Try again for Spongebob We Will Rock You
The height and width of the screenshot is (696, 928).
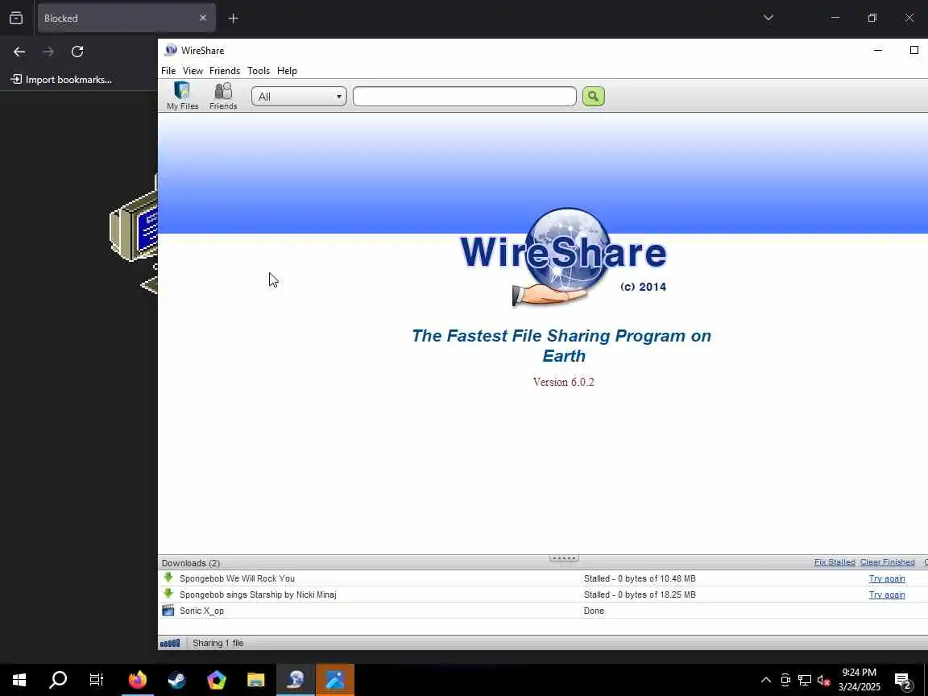(887, 578)
